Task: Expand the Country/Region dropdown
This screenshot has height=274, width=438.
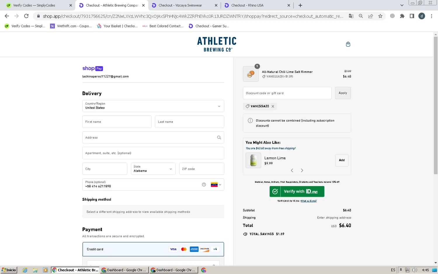Action: pos(153,106)
